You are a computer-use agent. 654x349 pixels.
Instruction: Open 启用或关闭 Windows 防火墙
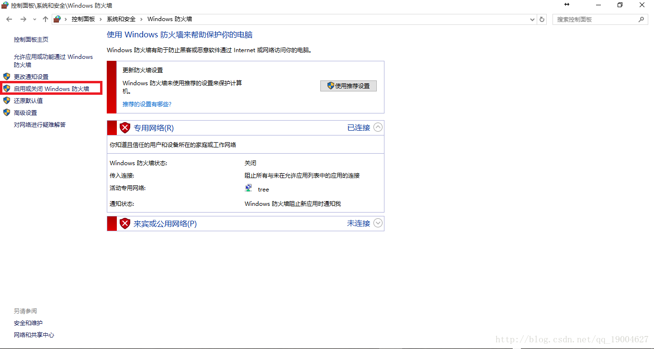pyautogui.click(x=51, y=89)
